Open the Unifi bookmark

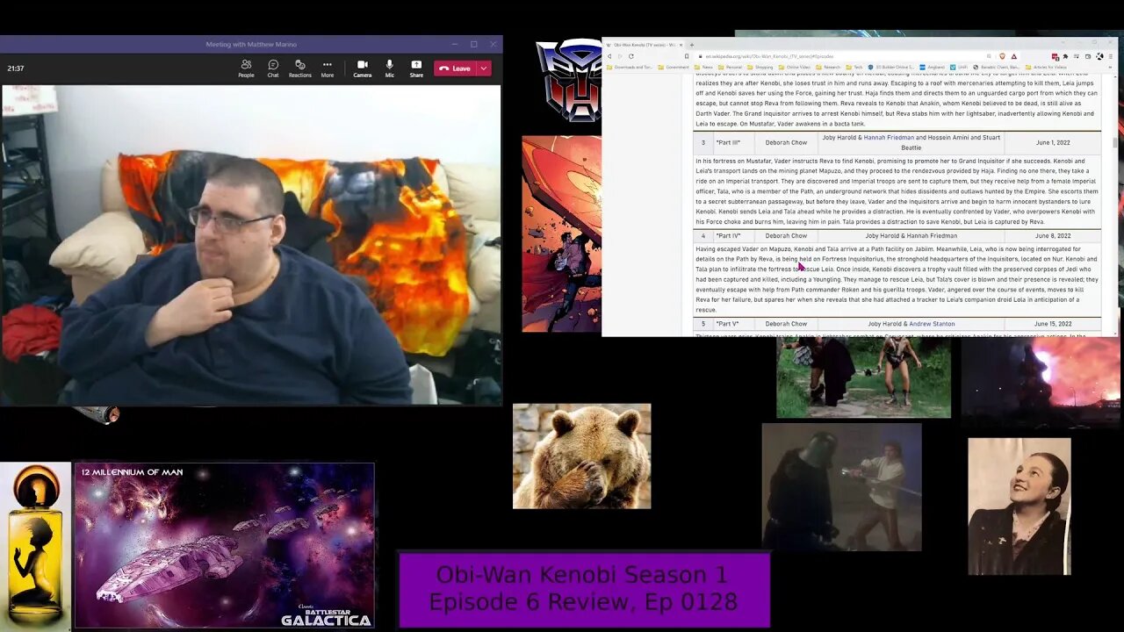(x=960, y=67)
